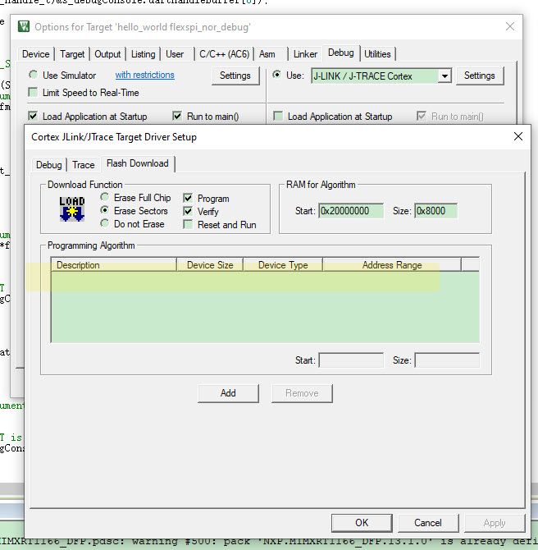This screenshot has height=550, width=538.
Task: Close the Cortex JLink/JTrace Driver Setup dialog
Action: [x=518, y=136]
